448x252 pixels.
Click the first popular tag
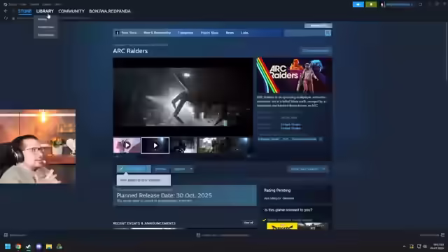269,139
